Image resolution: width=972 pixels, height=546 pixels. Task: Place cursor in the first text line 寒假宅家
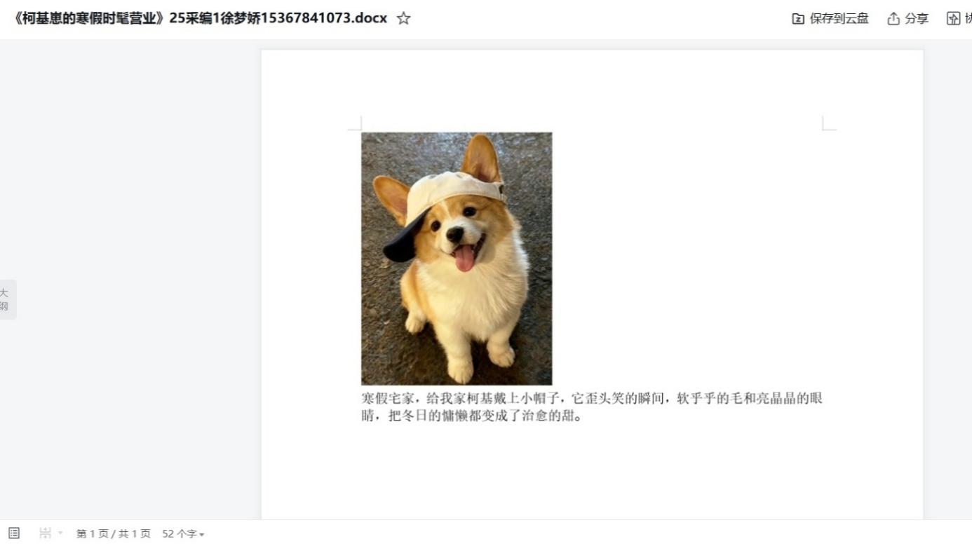coord(592,399)
